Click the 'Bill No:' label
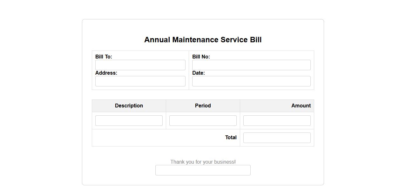The image size is (406, 191). pos(201,57)
